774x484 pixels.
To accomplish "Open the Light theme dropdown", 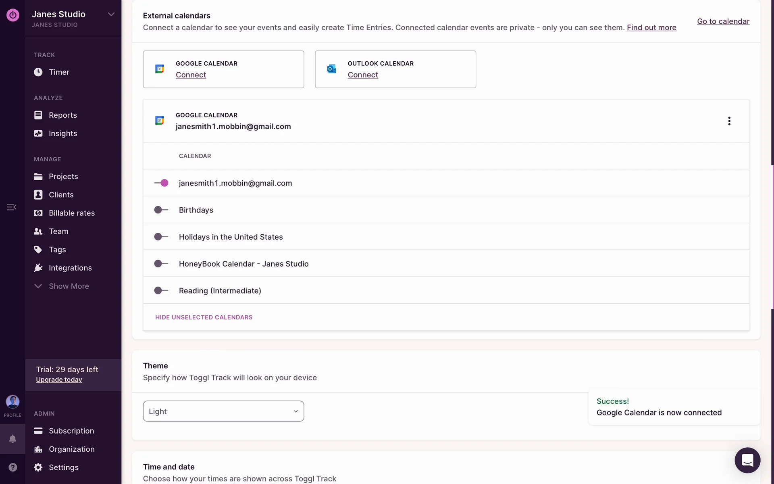I will [223, 411].
